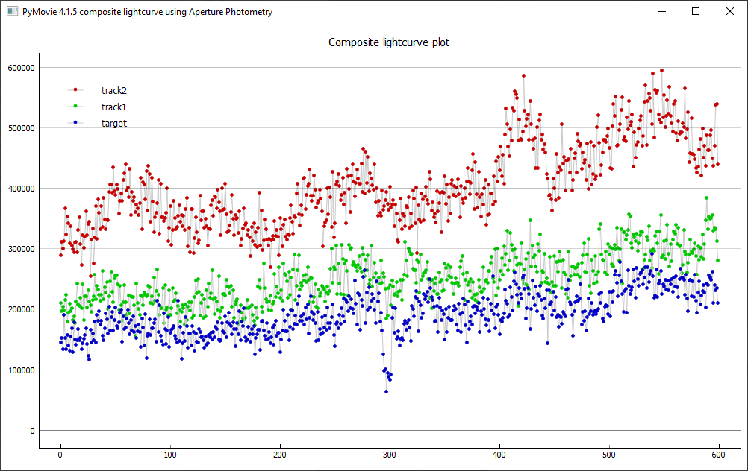Click the lowest blue target data point
Viewport: 748px width, 471px height.
[x=387, y=391]
